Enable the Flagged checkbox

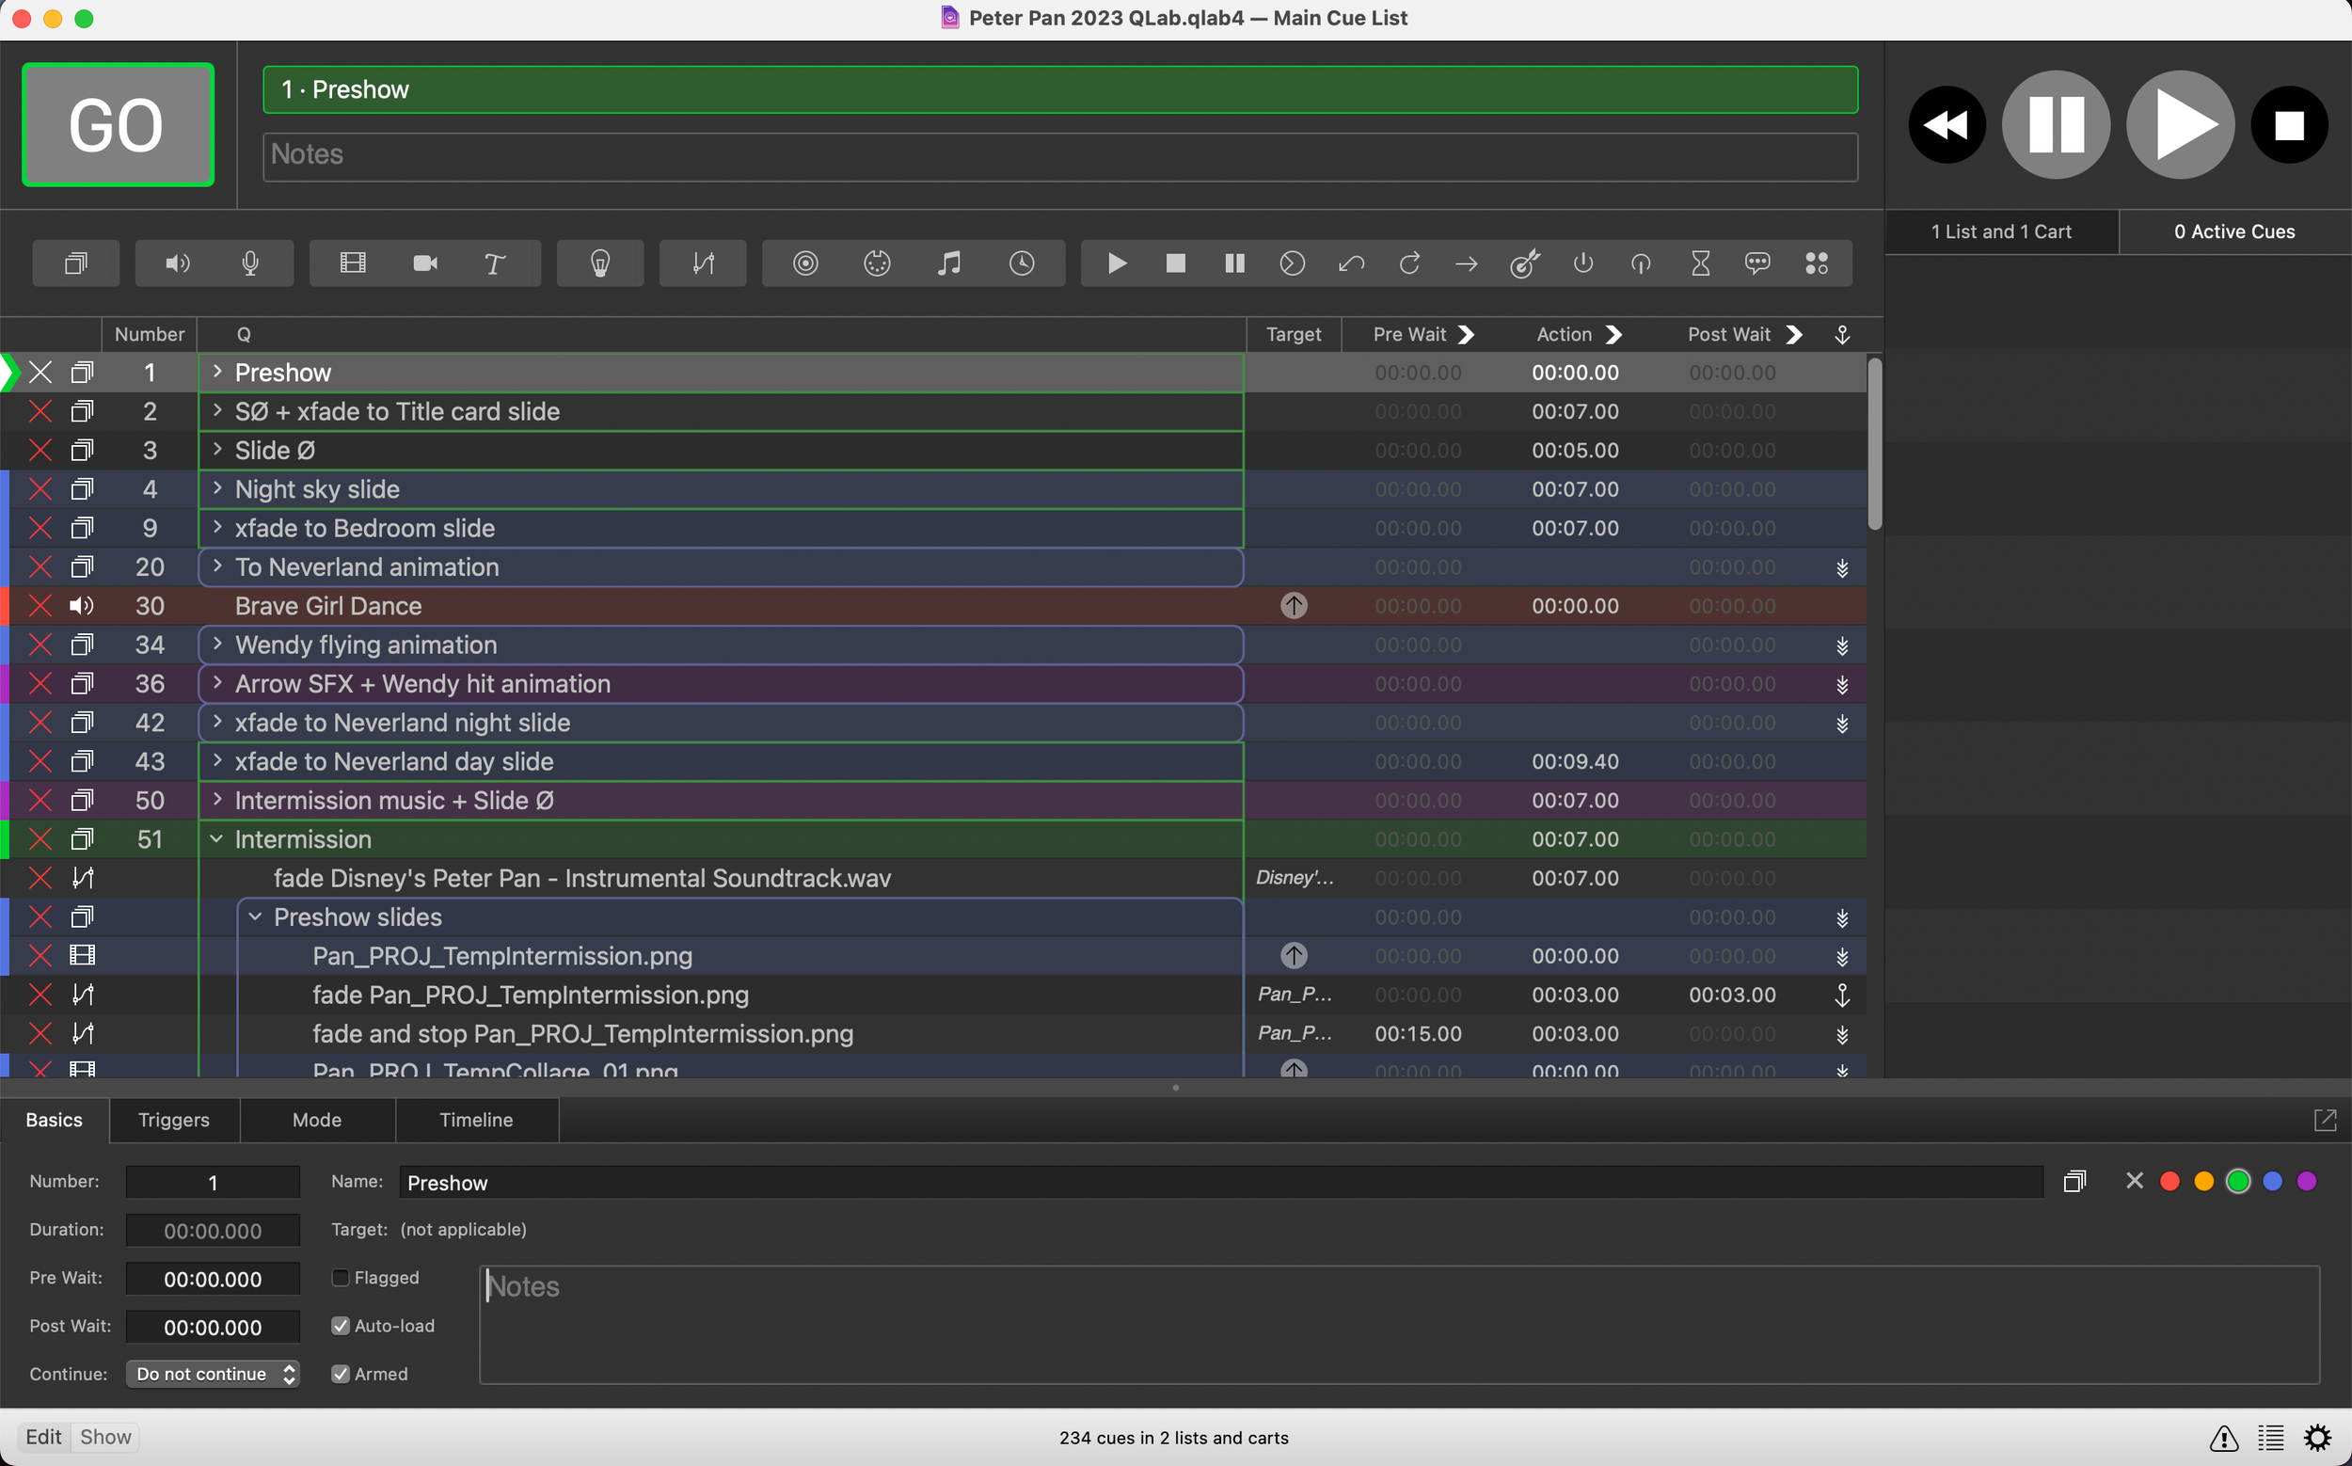click(x=341, y=1278)
